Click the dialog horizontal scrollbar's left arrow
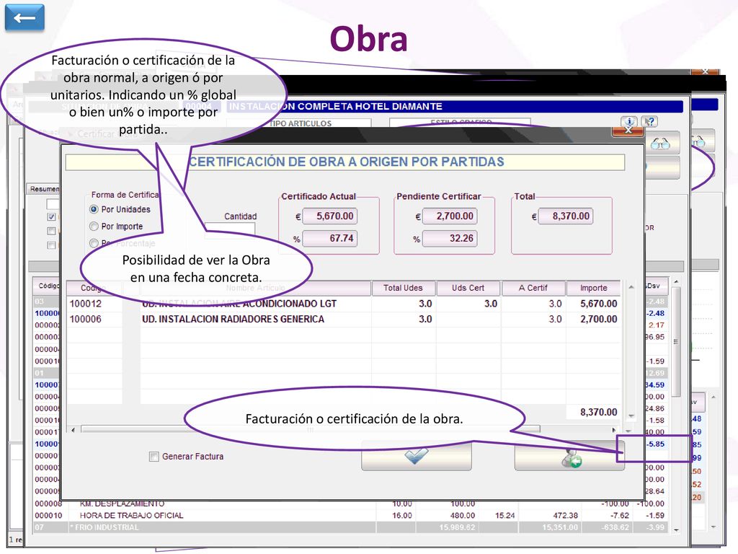Viewport: 738px width, 554px height. pos(73,430)
